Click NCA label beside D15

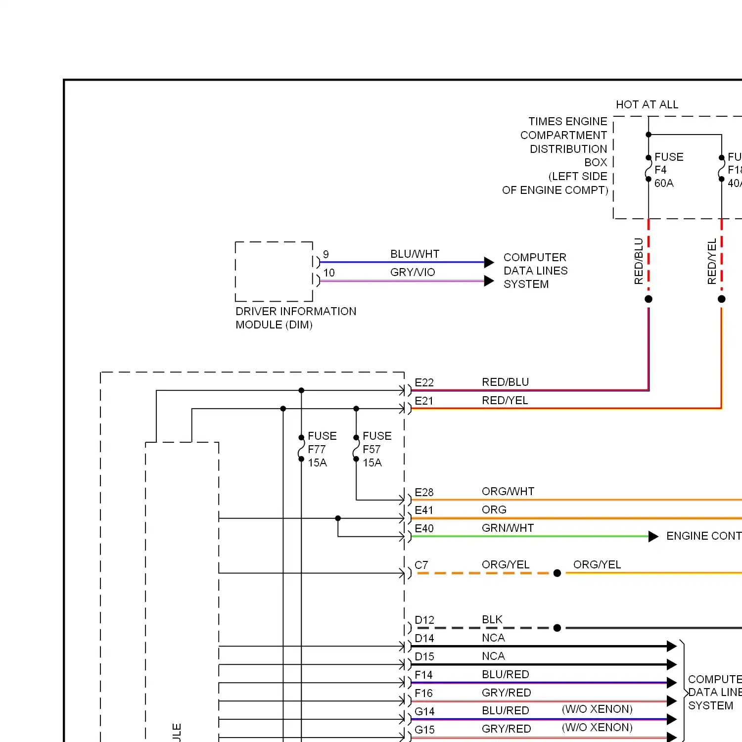tap(493, 656)
